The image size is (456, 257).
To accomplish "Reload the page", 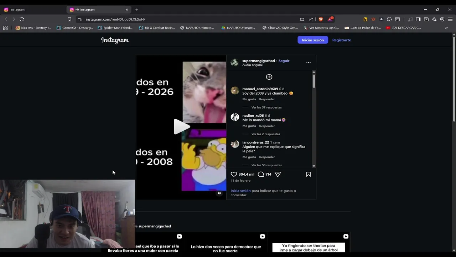I will point(22,19).
